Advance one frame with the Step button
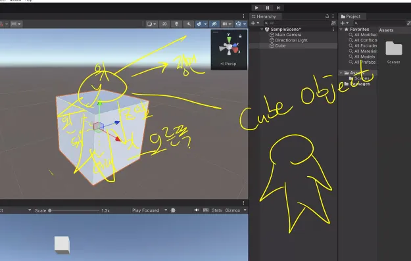The width and height of the screenshot is (411, 261). tap(278, 8)
